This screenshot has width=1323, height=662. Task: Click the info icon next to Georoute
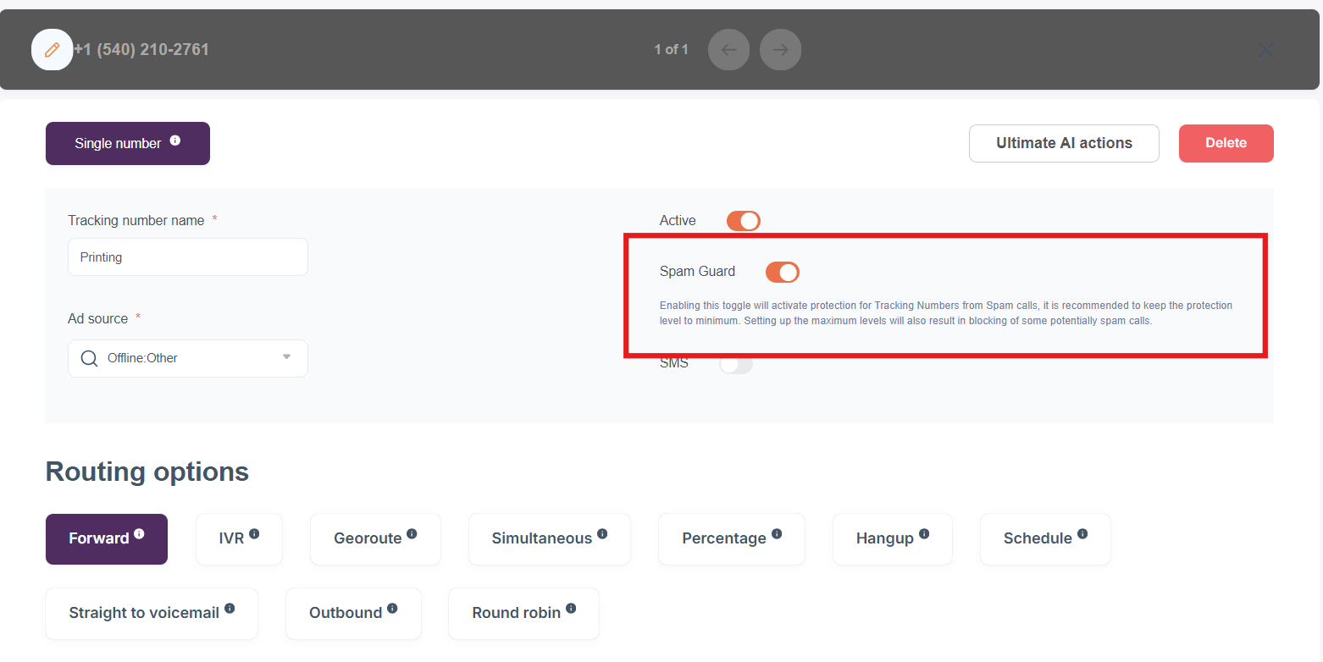click(412, 534)
